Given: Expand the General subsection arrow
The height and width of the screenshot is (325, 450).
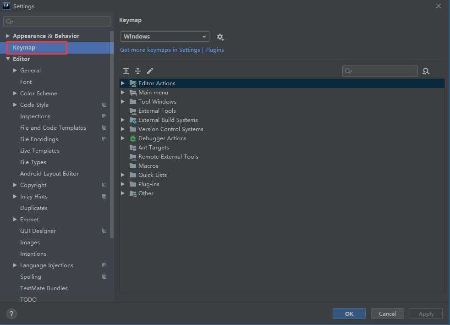Looking at the screenshot, I should (15, 70).
